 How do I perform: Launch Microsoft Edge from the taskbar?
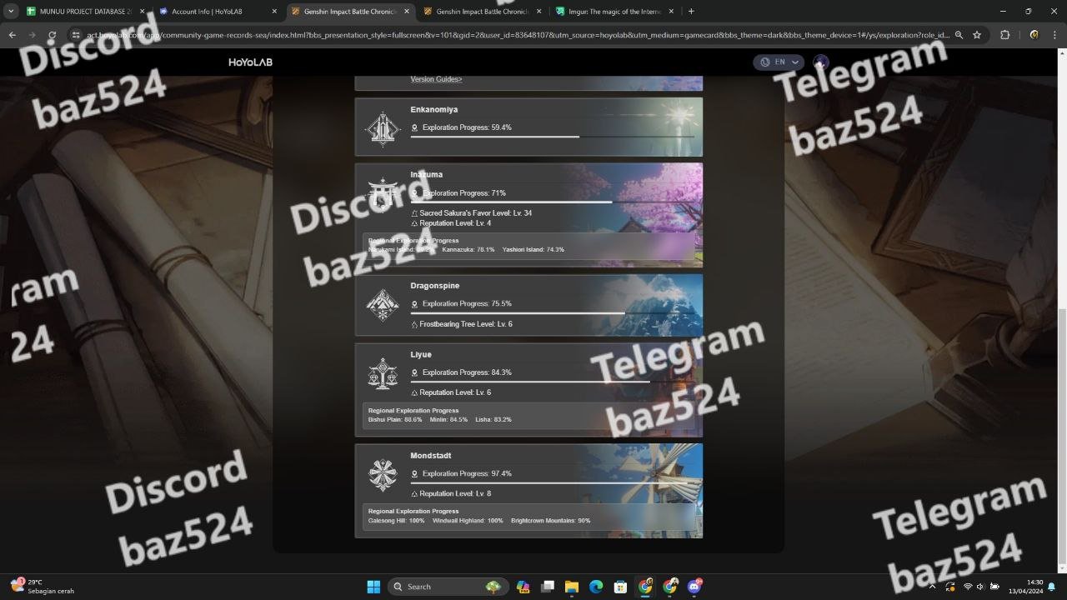point(596,587)
